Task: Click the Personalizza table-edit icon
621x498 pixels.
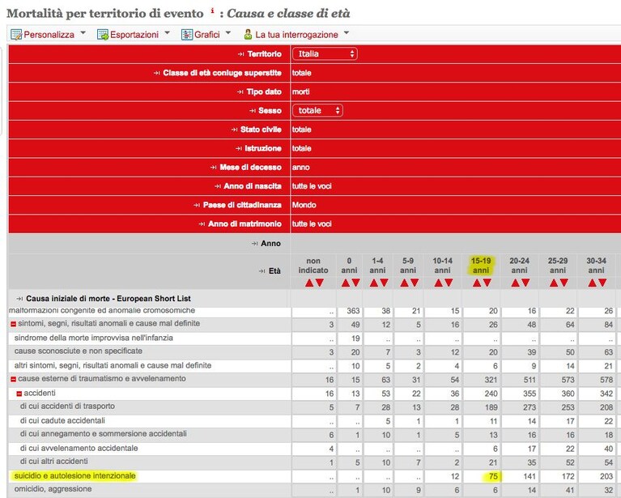Action: pos(16,35)
